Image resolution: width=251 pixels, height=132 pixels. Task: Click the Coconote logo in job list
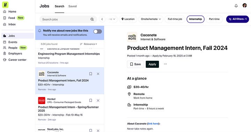coord(41,74)
